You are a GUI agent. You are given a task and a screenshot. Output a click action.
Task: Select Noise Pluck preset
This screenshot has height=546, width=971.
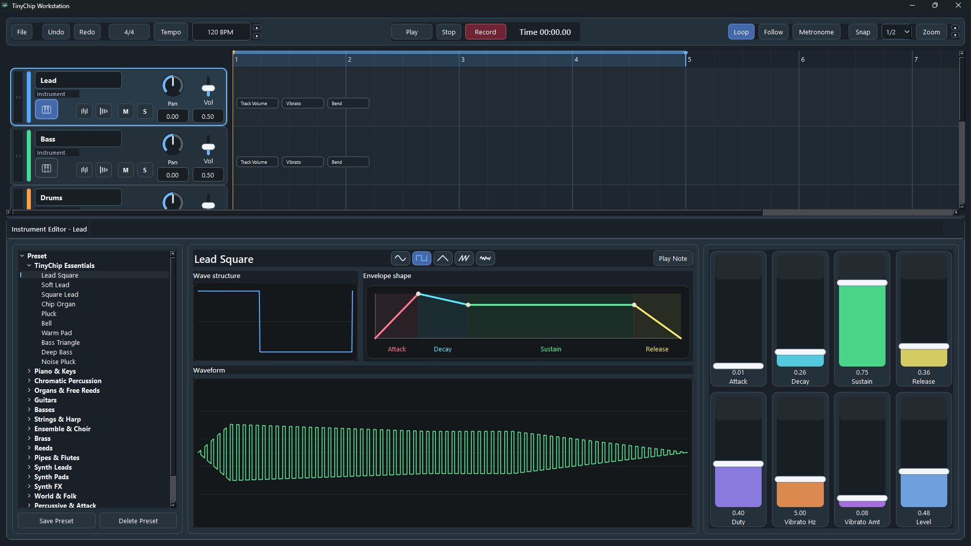pos(59,361)
